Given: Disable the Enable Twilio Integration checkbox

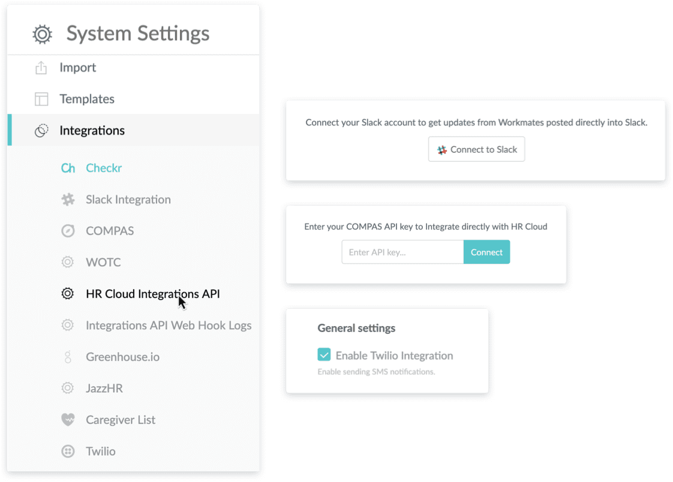Looking at the screenshot, I should pyautogui.click(x=324, y=354).
